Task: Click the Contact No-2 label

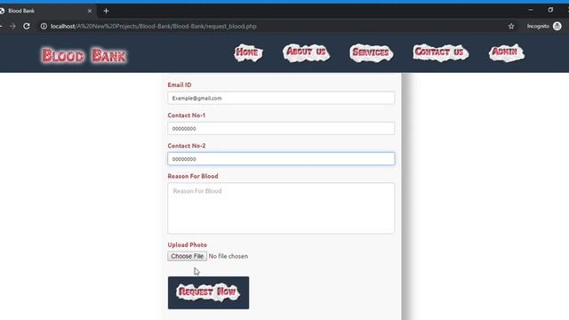Action: [x=187, y=146]
